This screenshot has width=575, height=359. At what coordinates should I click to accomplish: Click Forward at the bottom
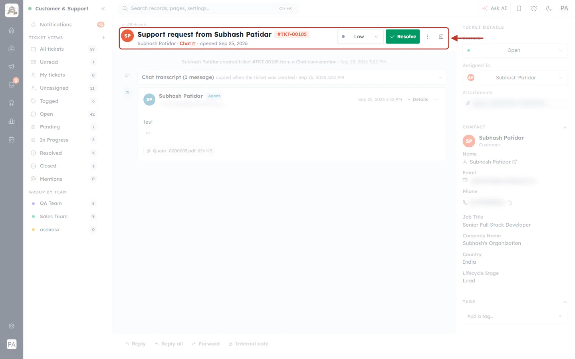point(206,344)
